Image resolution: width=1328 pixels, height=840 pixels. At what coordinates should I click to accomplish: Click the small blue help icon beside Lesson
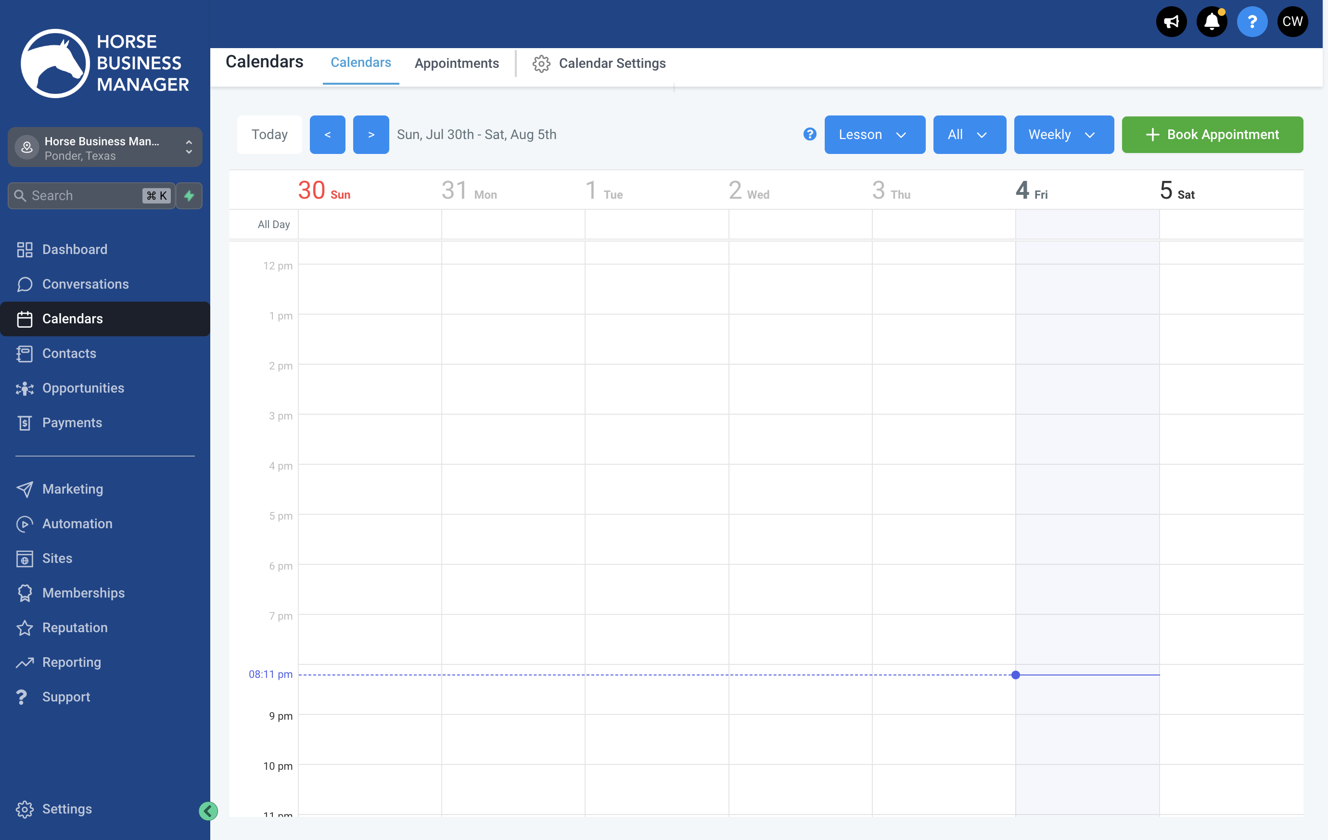coord(810,134)
